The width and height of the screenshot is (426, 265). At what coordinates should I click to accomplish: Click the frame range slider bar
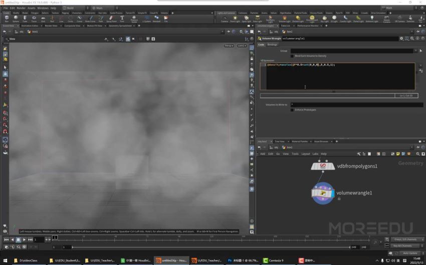point(211,247)
